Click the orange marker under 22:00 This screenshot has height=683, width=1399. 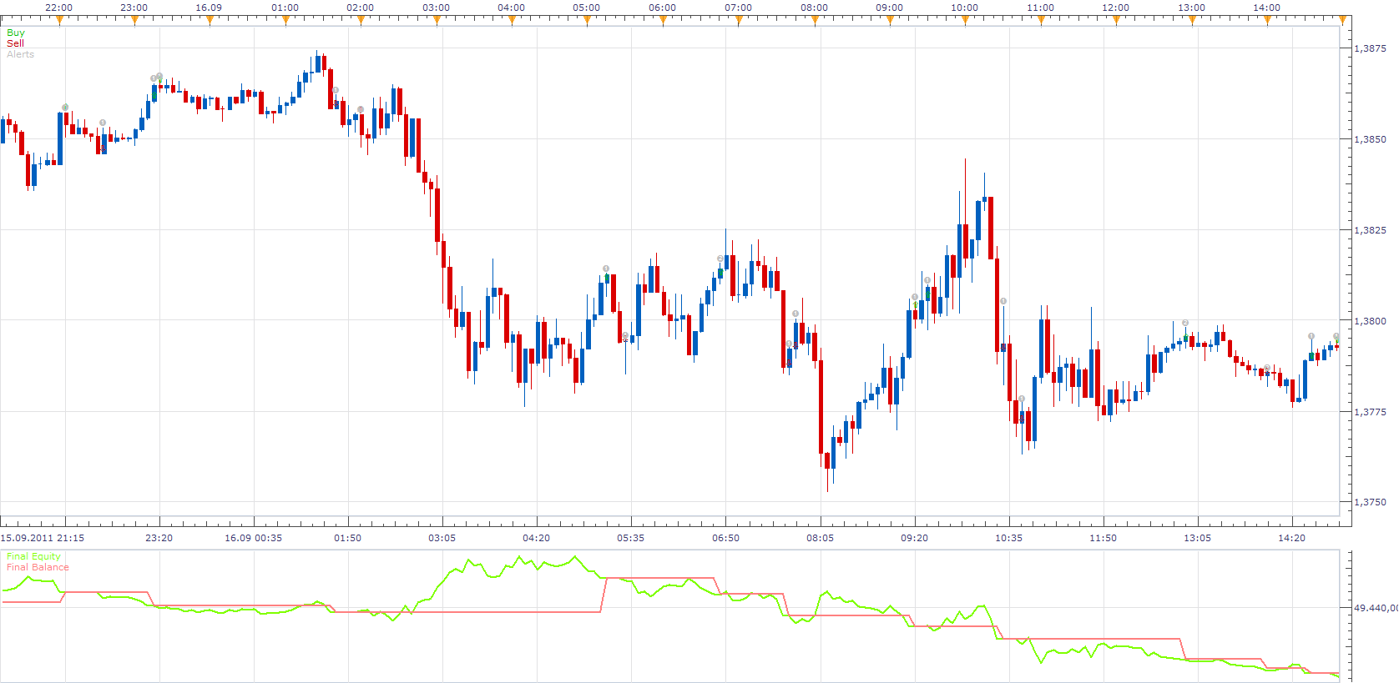(x=59, y=20)
